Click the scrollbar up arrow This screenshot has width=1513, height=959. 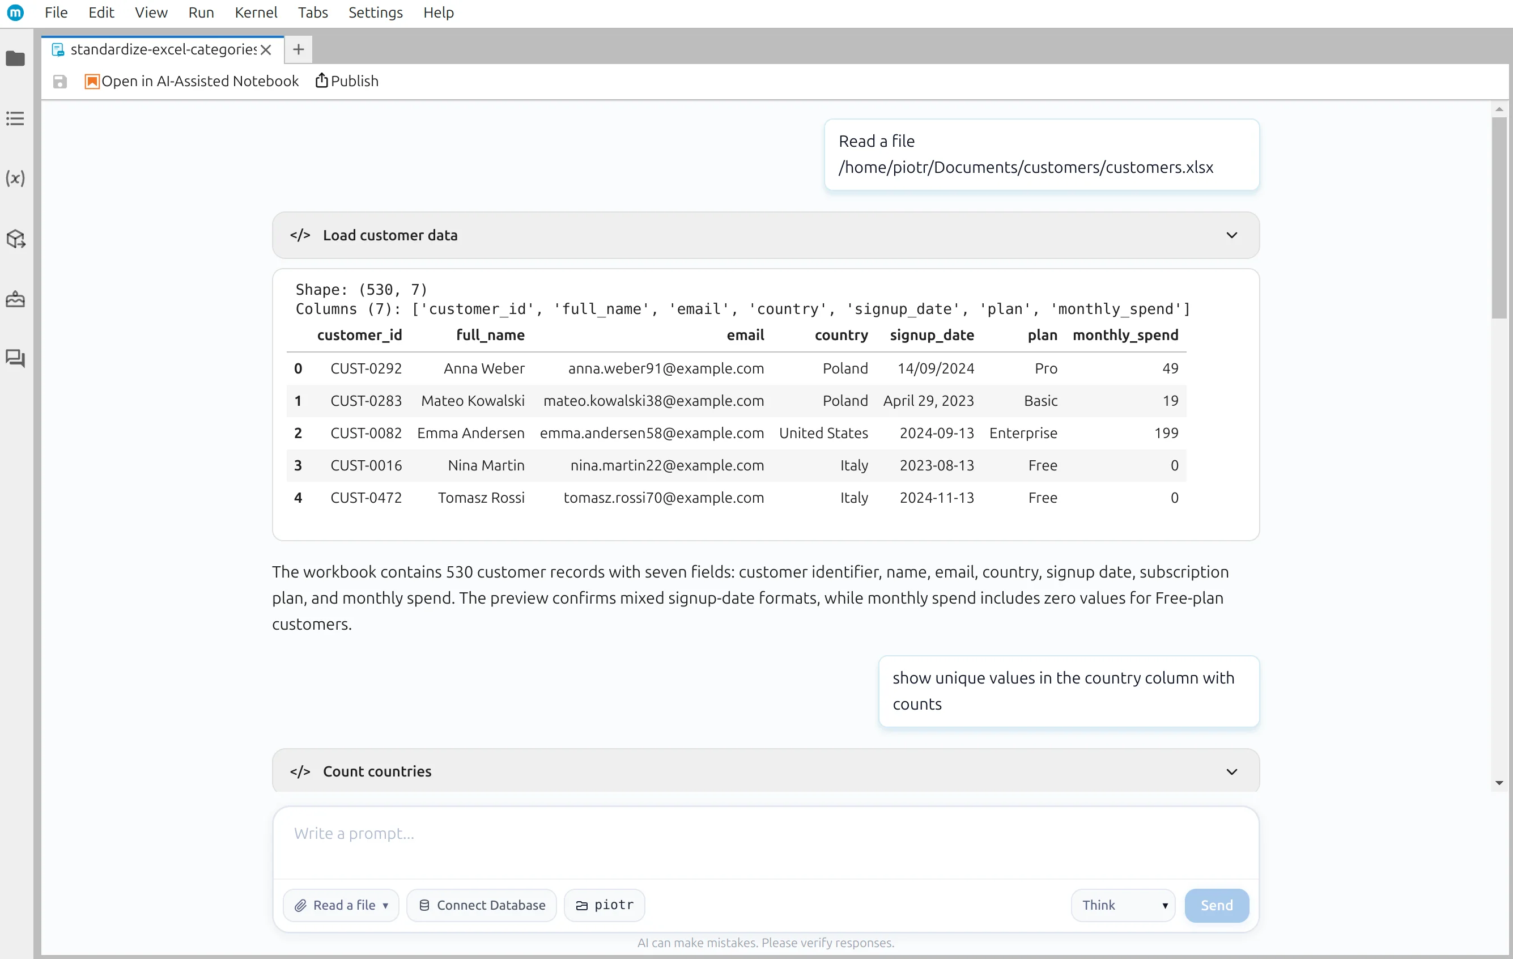click(x=1498, y=109)
